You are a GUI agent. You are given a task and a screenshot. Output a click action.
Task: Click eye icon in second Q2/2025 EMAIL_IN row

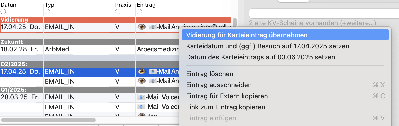click(x=141, y=81)
